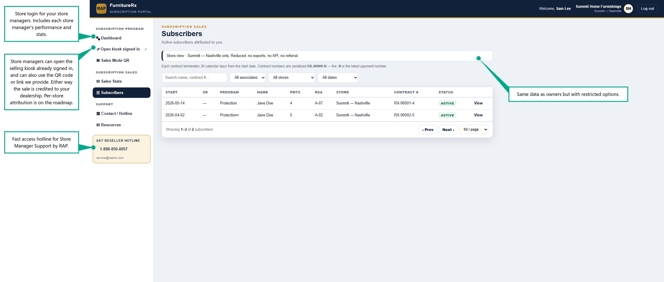The image size is (664, 282).
Task: Click the Resources icon
Action: [x=98, y=125]
